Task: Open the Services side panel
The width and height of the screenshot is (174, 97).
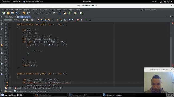Action: pos(2,60)
